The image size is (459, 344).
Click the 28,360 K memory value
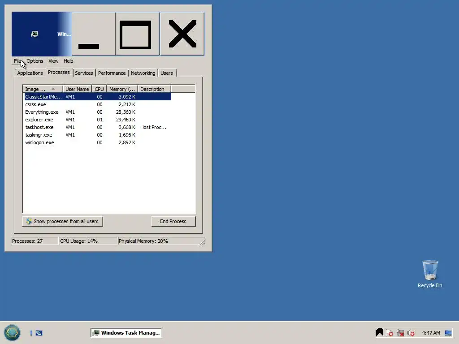click(x=126, y=112)
